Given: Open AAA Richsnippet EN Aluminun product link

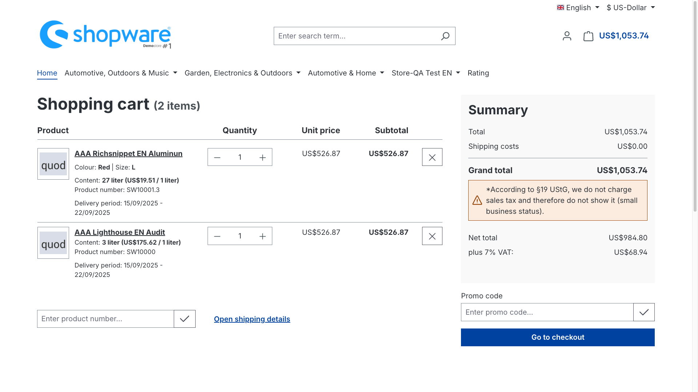Looking at the screenshot, I should click(128, 154).
